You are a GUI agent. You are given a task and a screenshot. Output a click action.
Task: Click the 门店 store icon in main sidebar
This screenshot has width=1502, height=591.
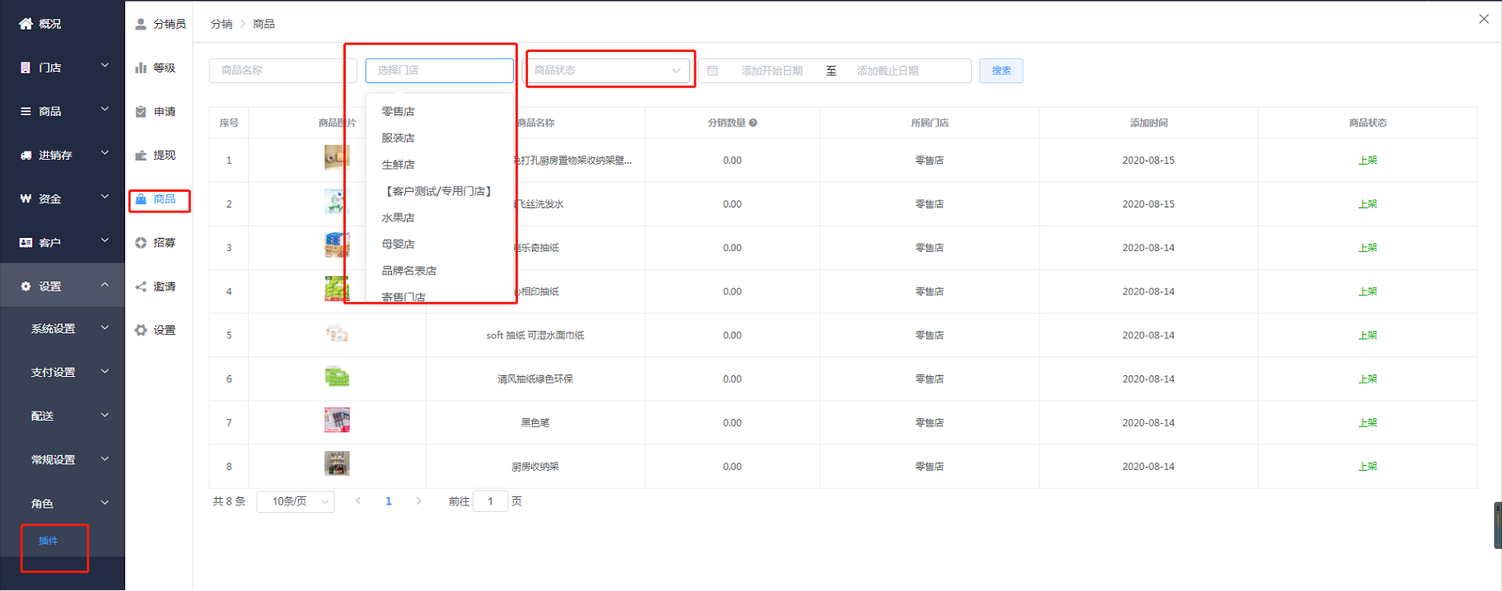click(x=26, y=67)
